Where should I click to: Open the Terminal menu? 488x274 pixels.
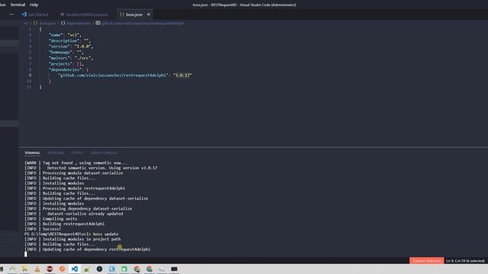18,5
